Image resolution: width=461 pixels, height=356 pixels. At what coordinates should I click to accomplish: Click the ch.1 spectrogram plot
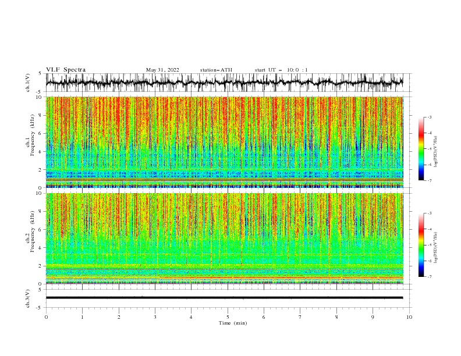(224, 142)
